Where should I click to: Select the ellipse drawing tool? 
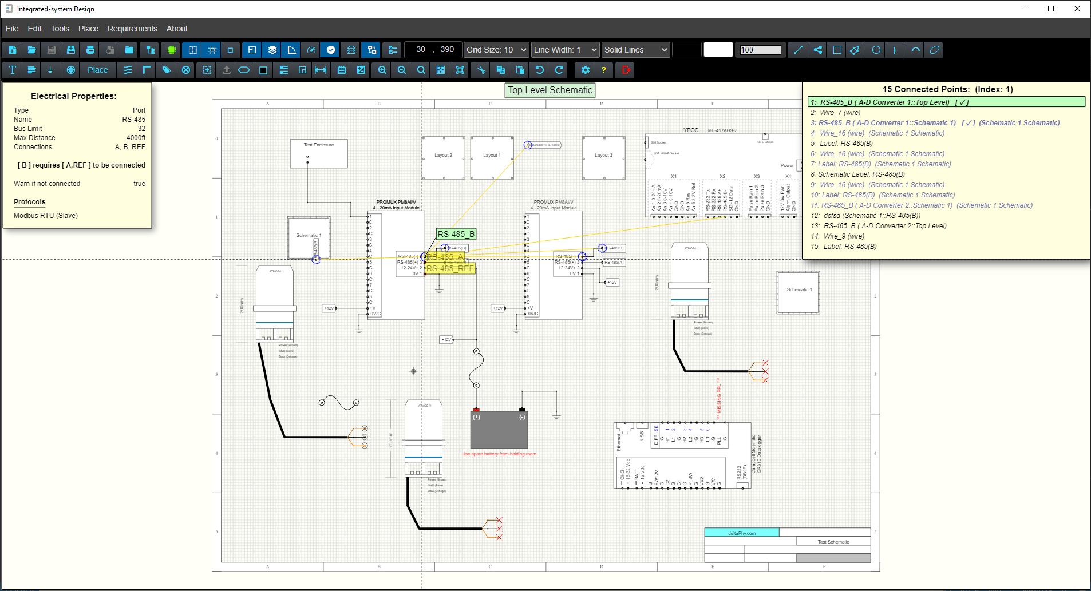[935, 50]
